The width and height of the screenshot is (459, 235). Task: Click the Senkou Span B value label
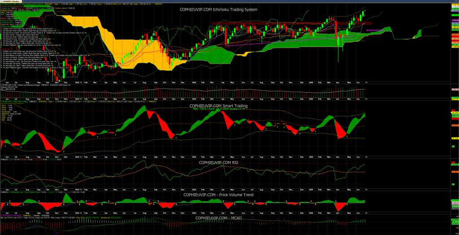[x=65, y=8]
